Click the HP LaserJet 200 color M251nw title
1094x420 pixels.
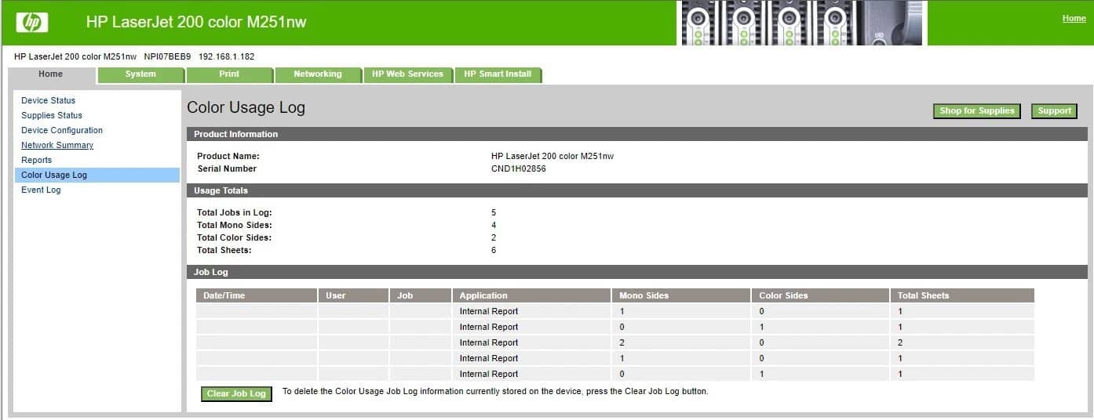[196, 23]
